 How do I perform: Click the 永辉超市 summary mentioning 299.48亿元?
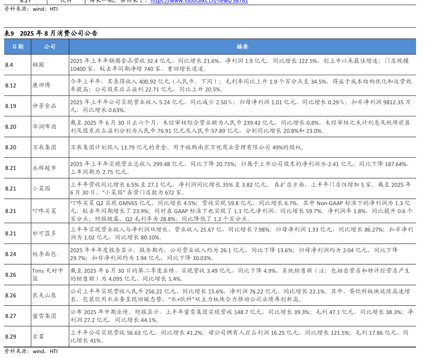click(240, 168)
